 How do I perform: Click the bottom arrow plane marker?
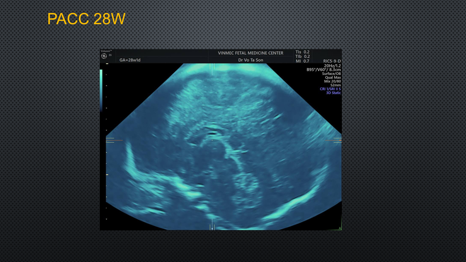(x=212, y=226)
